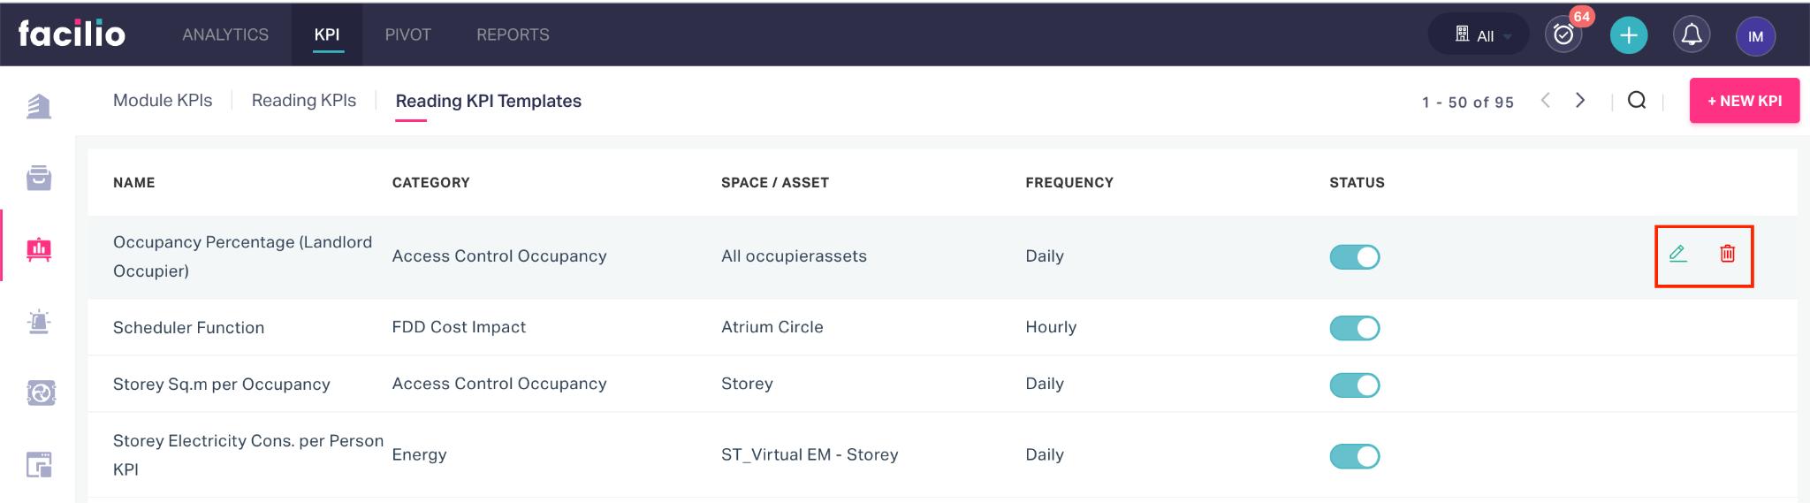Open the Reading KPIs tab
This screenshot has height=503, width=1810.
point(304,101)
